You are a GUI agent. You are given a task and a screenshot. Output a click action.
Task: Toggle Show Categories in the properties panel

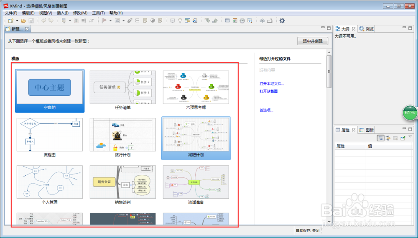point(380,138)
